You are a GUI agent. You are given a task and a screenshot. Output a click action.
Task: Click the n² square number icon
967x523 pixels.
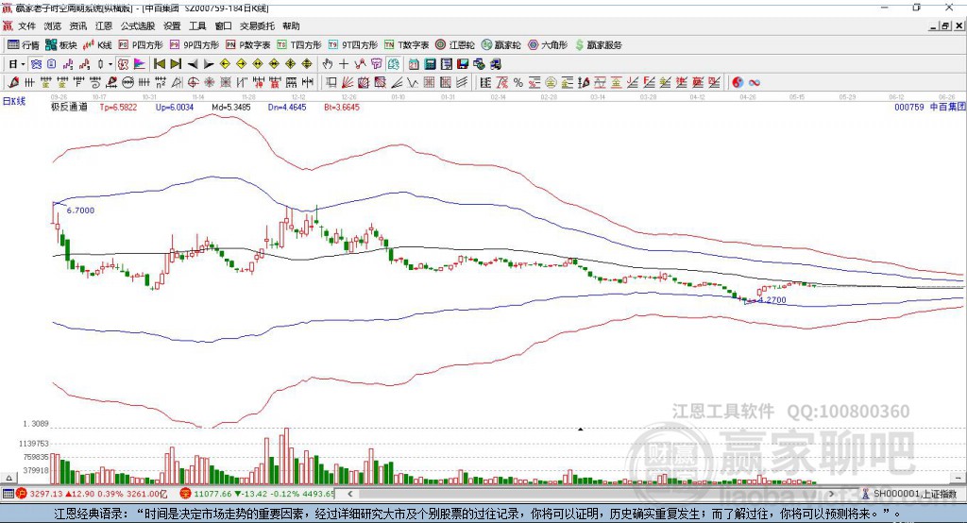pyautogui.click(x=161, y=83)
